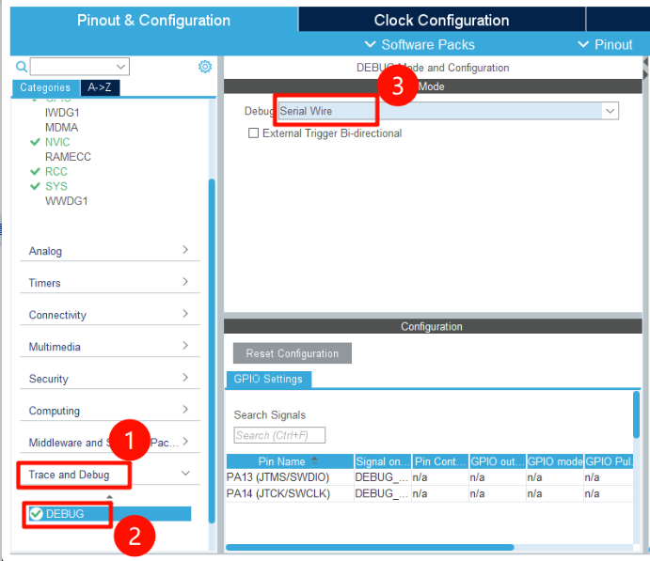The width and height of the screenshot is (650, 561).
Task: Open the category search combo box arrow
Action: click(x=120, y=67)
